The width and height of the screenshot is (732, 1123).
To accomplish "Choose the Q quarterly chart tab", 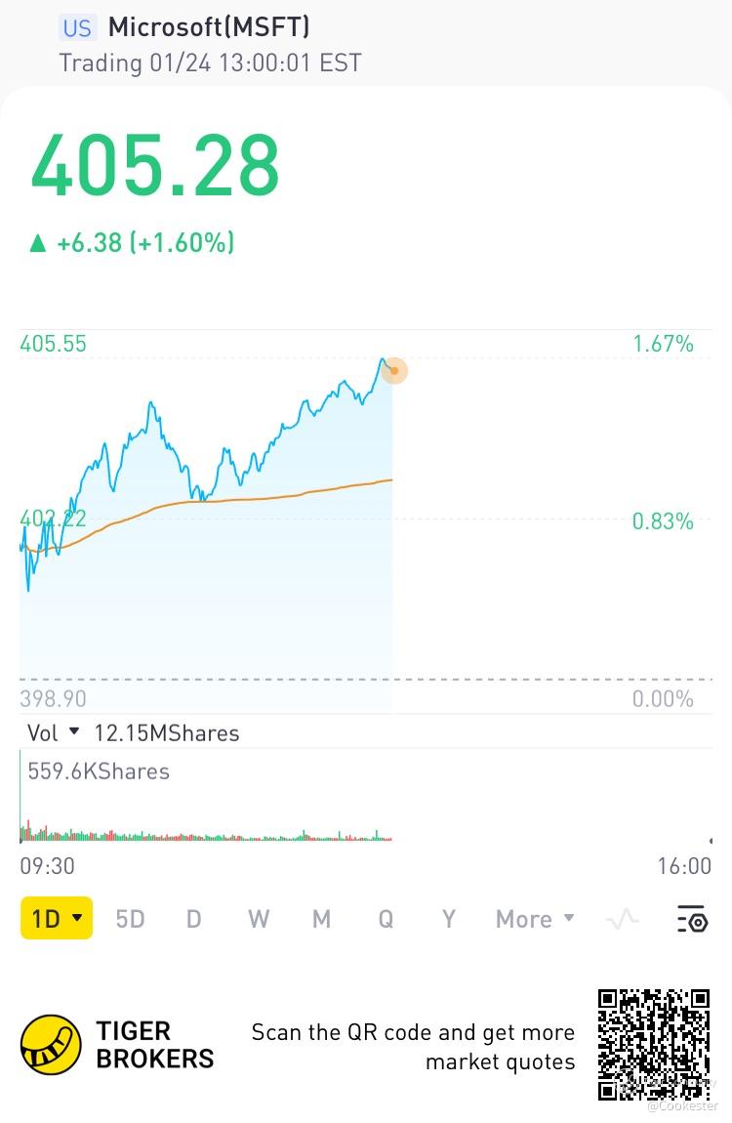I will (386, 919).
